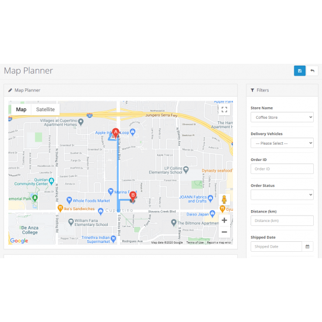Image resolution: width=322 pixels, height=322 pixels.
Task: Click the LP Collins Elementary School pin
Action: pos(186,170)
